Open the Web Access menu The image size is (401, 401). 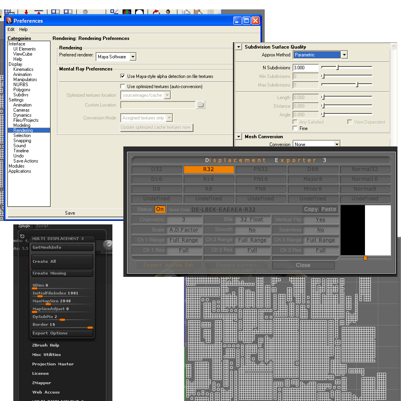point(46,392)
